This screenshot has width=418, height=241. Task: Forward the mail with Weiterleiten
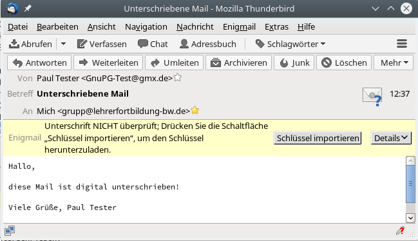point(108,63)
